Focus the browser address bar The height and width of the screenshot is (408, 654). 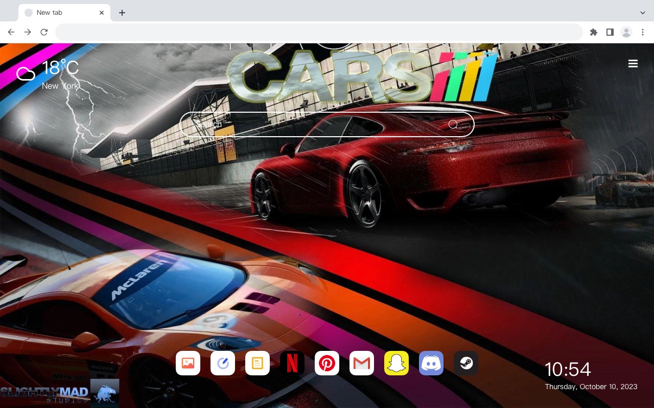tap(319, 32)
